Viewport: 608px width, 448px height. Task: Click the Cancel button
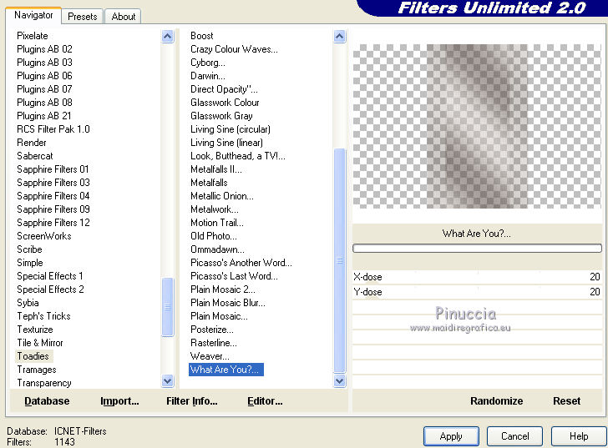pos(514,436)
